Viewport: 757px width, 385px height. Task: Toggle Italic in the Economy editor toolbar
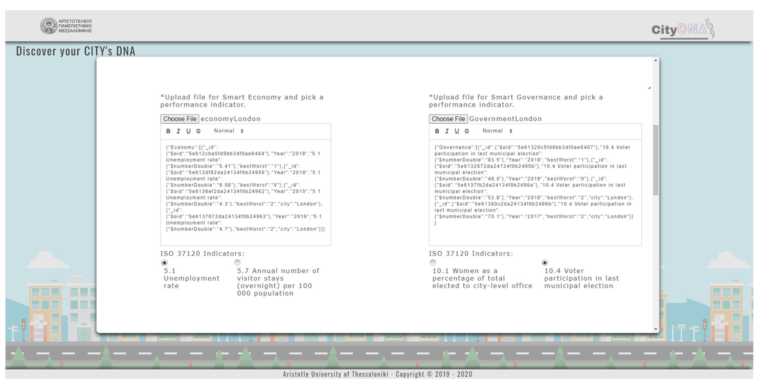[178, 131]
